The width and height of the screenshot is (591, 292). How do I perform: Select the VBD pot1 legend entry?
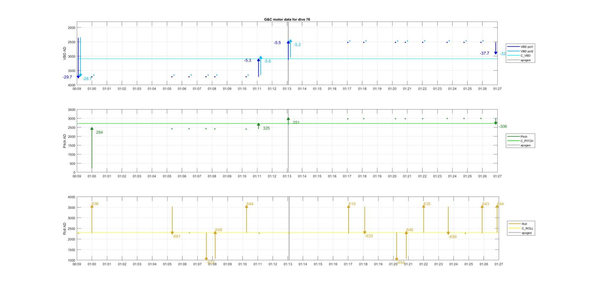click(521, 46)
